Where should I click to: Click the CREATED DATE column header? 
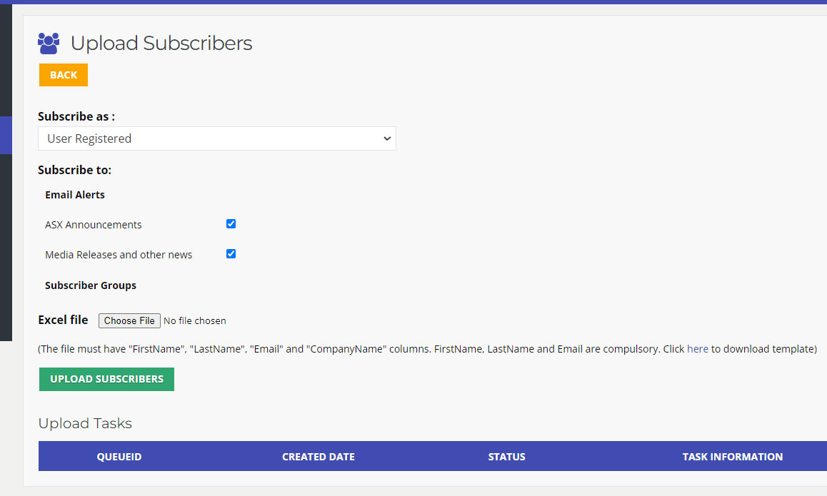tap(319, 457)
